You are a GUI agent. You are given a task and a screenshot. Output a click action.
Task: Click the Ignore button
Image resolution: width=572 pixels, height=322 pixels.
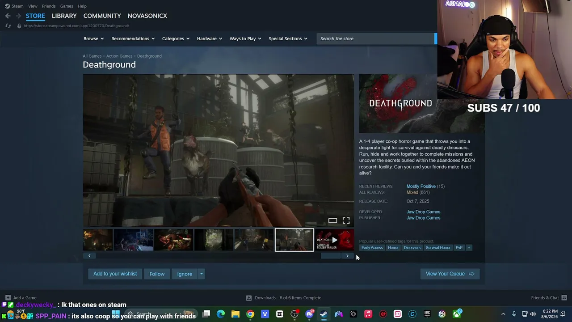[185, 274]
